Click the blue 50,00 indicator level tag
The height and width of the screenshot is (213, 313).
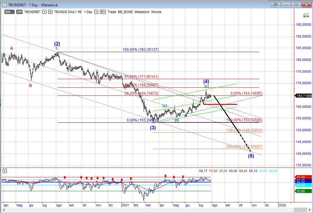pos(303,182)
